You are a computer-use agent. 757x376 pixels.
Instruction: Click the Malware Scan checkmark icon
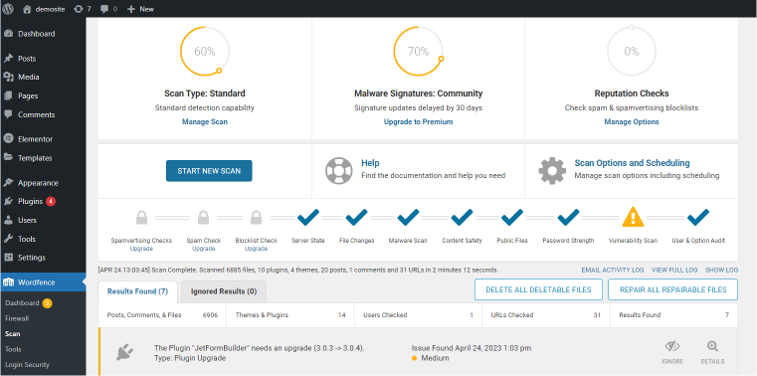(x=408, y=217)
